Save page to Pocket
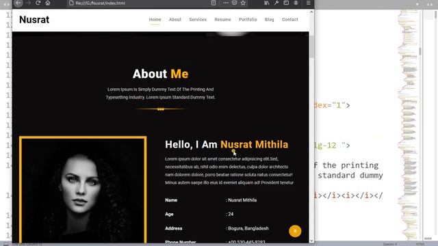Screen dimensions: 438x246 coord(234,3)
